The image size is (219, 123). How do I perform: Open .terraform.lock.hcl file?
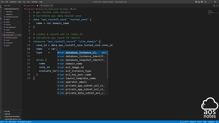pyautogui.click(x=12, y=17)
